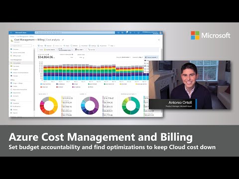Open Notifications under Settings in sidebar

pyautogui.click(x=15, y=106)
